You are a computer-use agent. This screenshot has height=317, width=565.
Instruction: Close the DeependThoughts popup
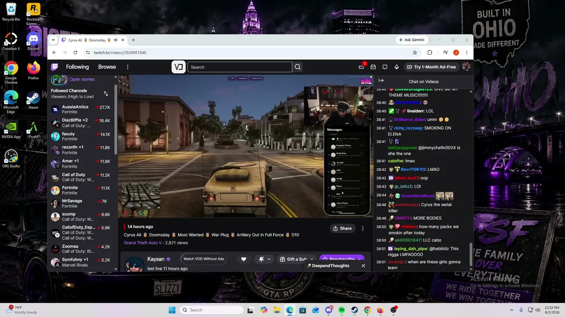coord(363,266)
